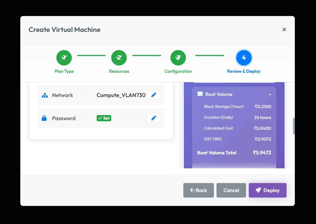Click the Boot Volume drive icon

200,94
